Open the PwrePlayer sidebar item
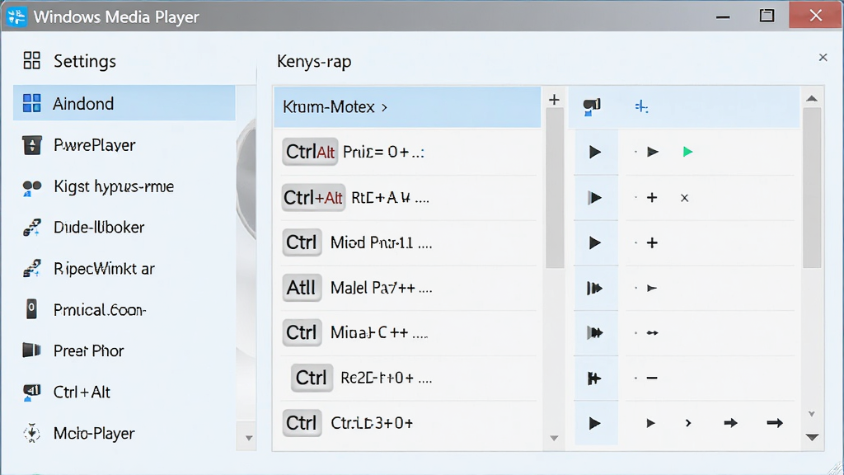 [124, 145]
